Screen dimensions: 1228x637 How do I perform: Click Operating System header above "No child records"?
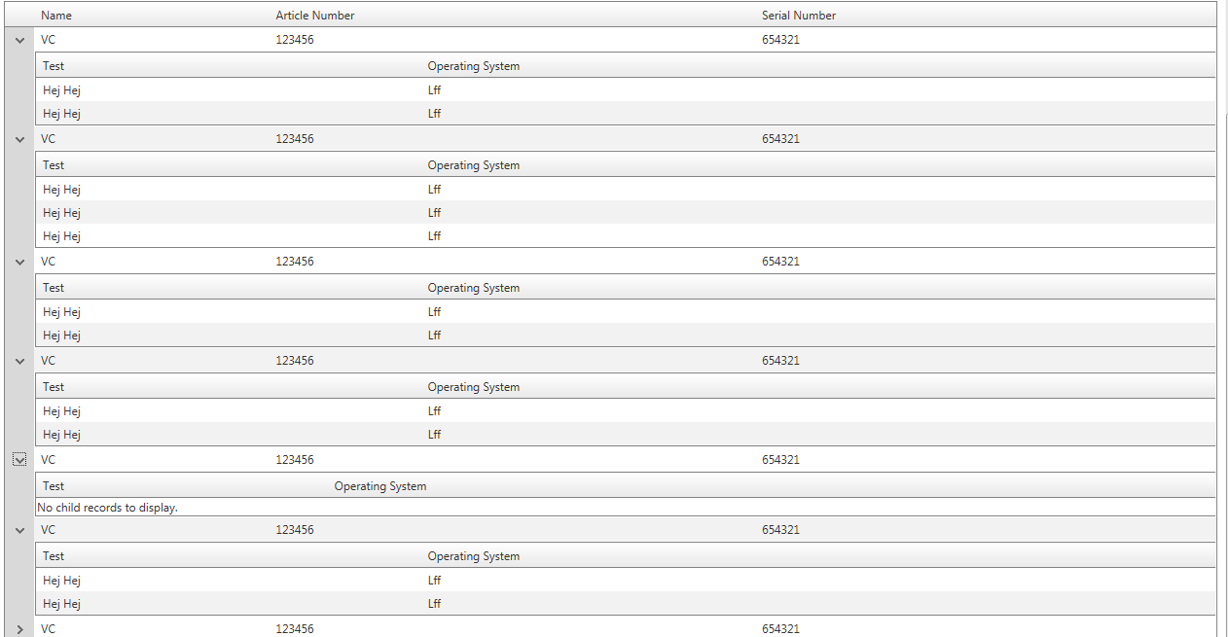[x=380, y=486]
